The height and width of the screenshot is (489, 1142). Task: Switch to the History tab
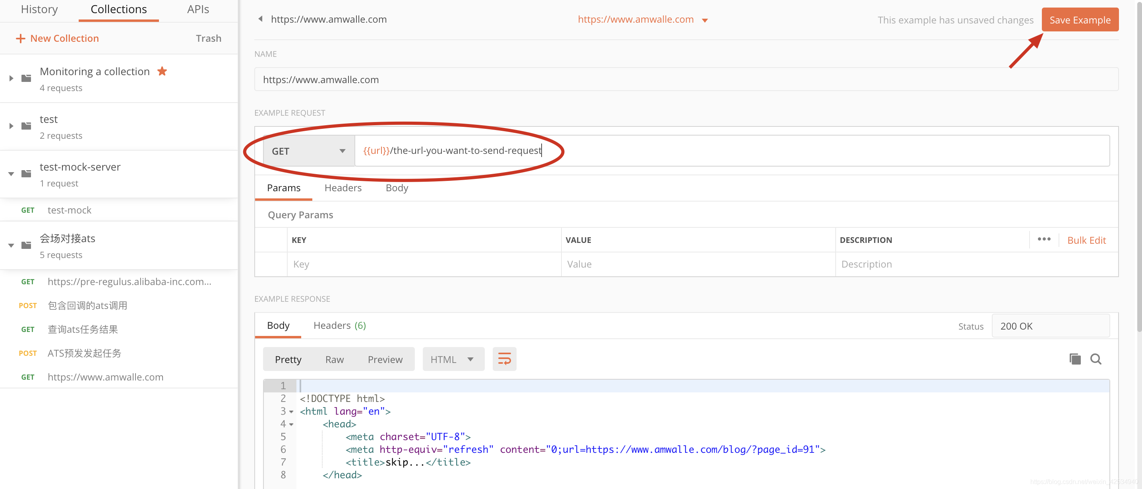[x=39, y=9]
